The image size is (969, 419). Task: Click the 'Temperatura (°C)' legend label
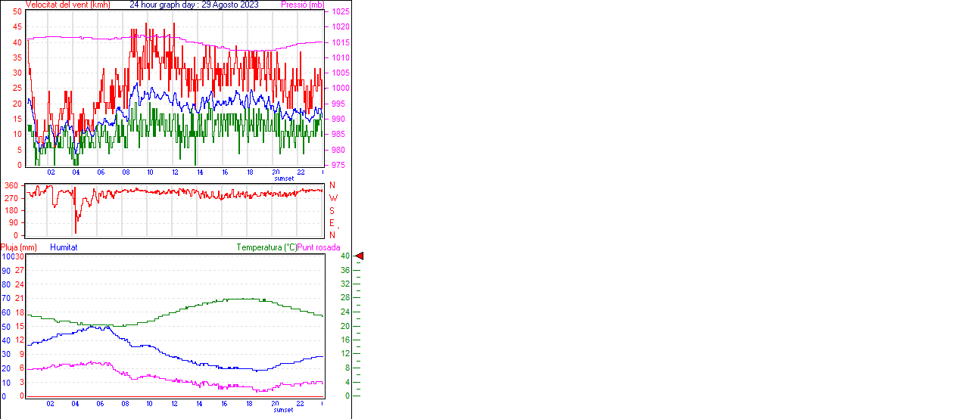point(266,247)
